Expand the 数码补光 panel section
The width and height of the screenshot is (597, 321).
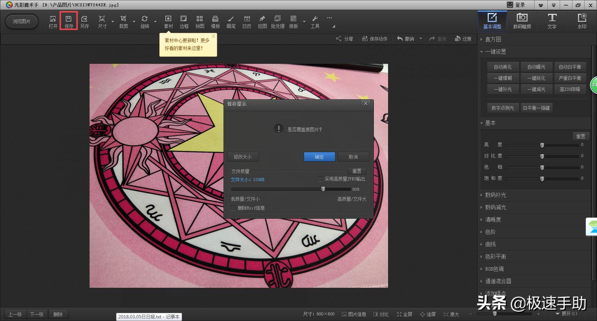[496, 195]
